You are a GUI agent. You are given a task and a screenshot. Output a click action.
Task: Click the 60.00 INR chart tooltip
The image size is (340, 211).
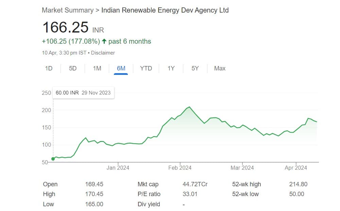(x=83, y=93)
